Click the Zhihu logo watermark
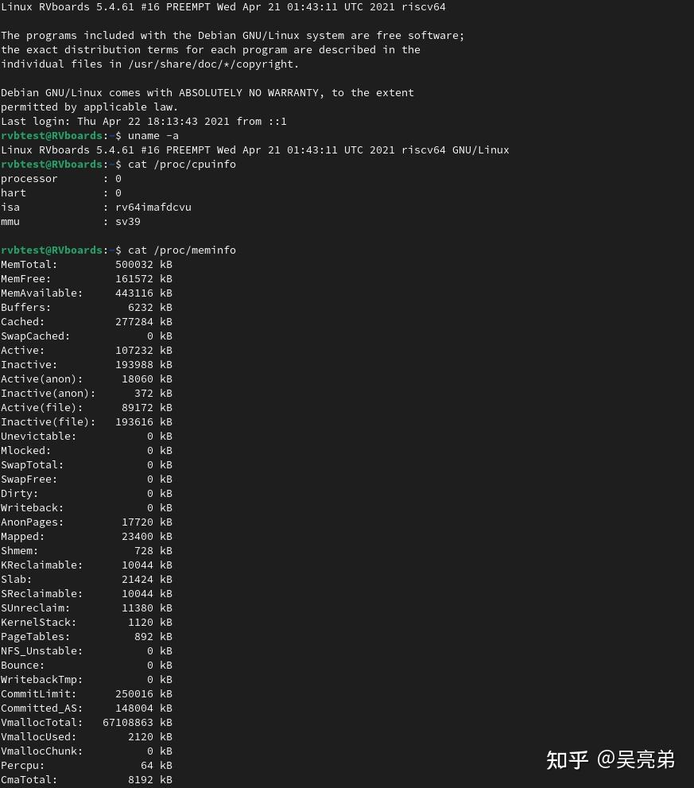 click(567, 760)
